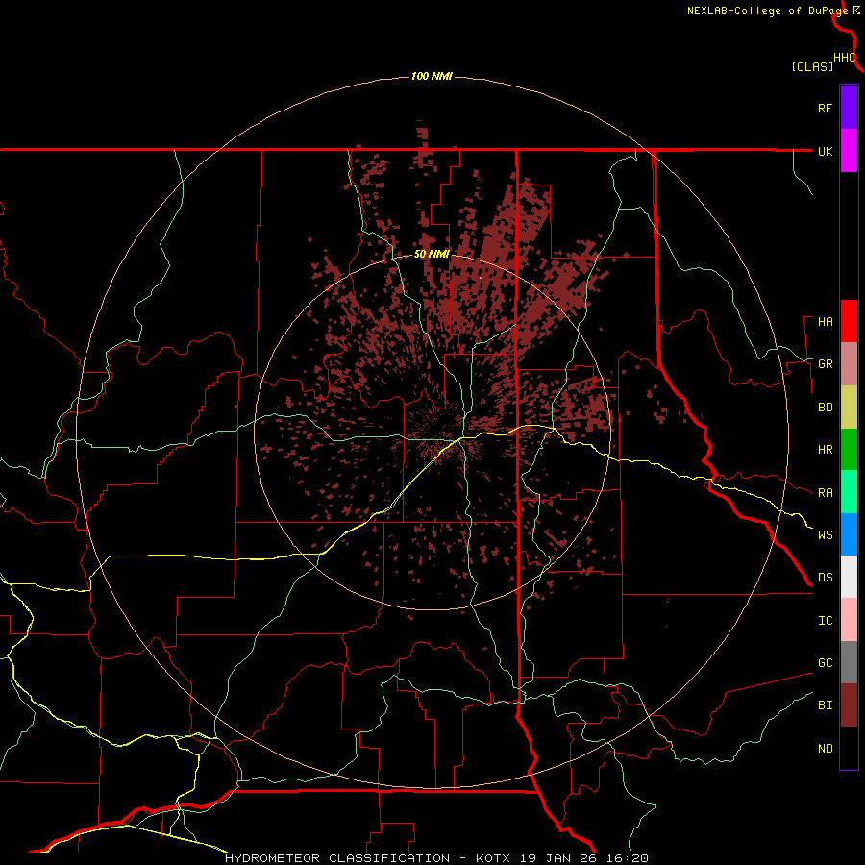Click the "NEXLAB-College of DuPage" credit text
Image resolution: width=865 pixels, height=865 pixels.
767,11
